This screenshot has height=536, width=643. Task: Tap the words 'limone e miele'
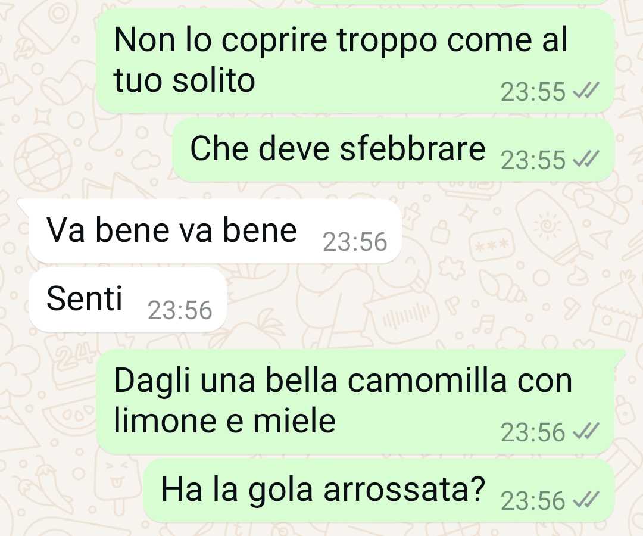[x=224, y=421]
